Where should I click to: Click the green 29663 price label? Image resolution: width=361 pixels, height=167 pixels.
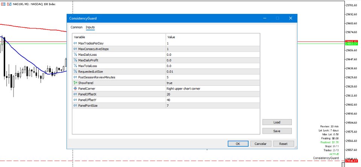[x=352, y=43]
